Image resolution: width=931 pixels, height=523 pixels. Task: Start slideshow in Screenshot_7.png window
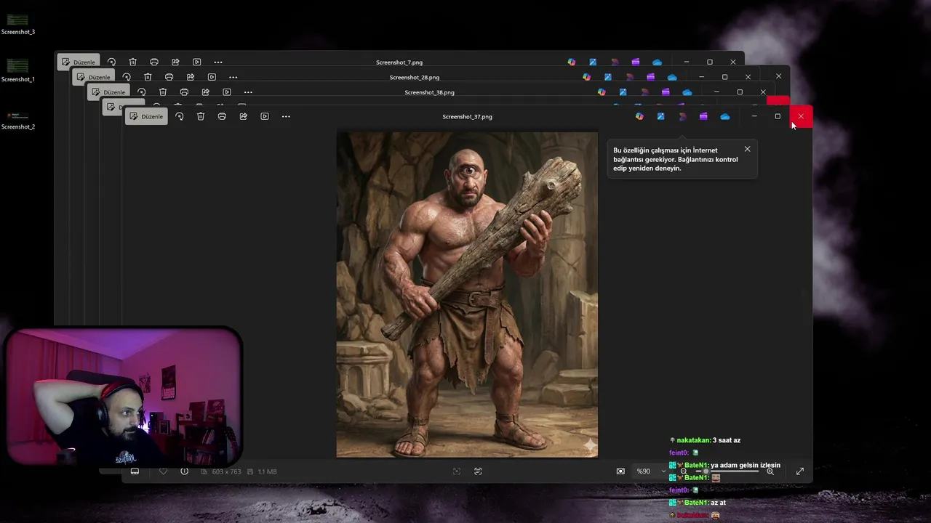tap(196, 62)
